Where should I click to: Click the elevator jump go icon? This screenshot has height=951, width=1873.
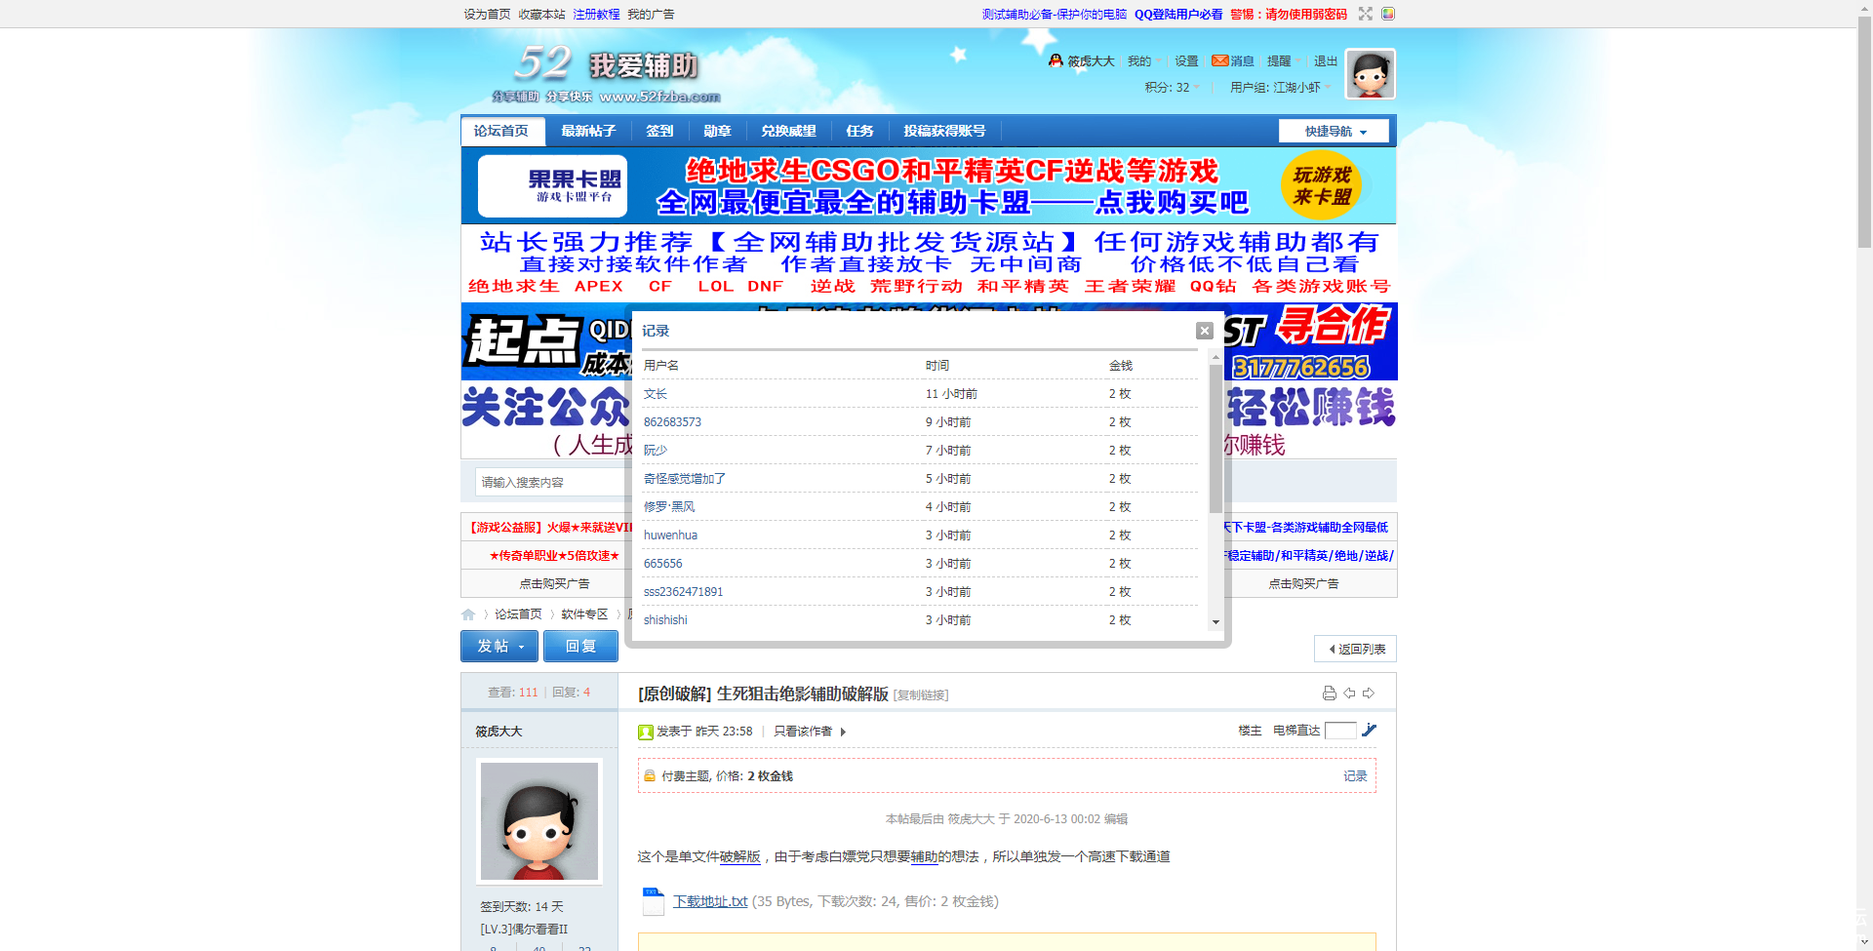[1369, 730]
